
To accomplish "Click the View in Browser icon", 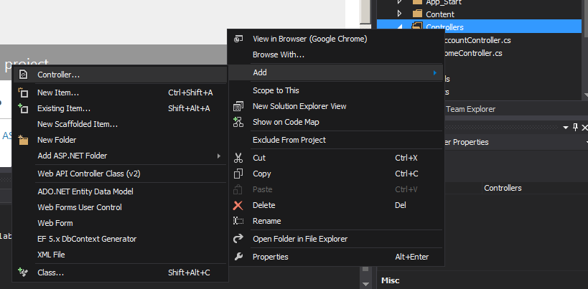I will click(x=239, y=39).
